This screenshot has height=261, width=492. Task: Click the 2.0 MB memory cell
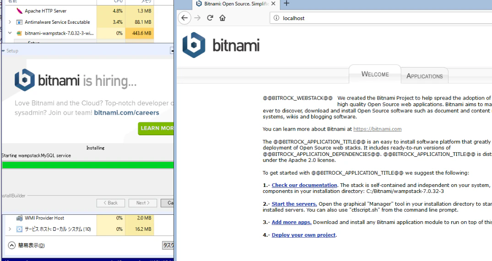coord(139,218)
